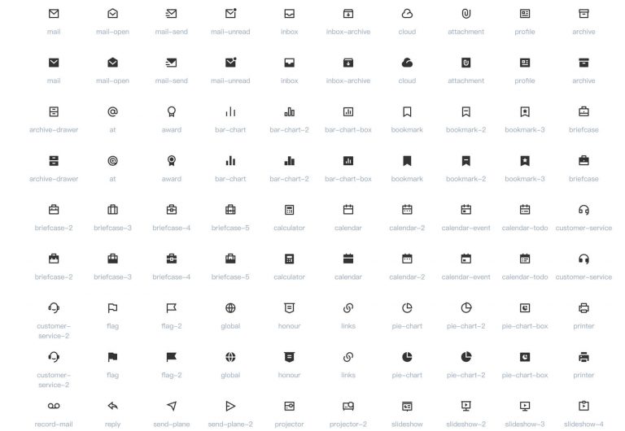Pick the outlined global globe icon

[230, 308]
